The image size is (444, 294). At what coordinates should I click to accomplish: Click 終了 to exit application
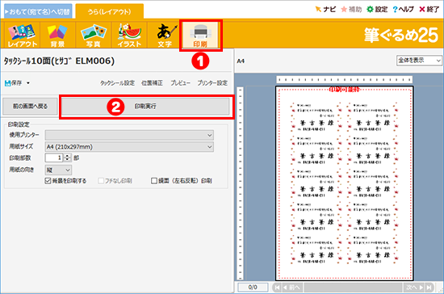click(x=429, y=10)
